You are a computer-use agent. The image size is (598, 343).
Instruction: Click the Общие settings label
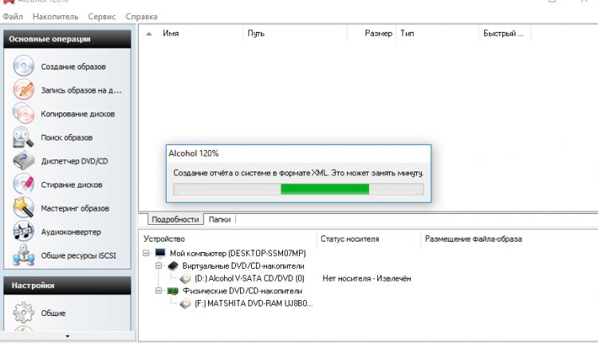53,313
